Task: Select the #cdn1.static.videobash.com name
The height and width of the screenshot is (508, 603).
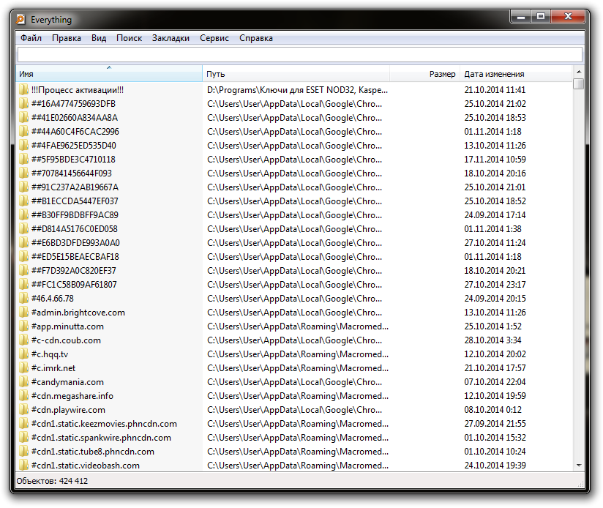Action: (86, 466)
